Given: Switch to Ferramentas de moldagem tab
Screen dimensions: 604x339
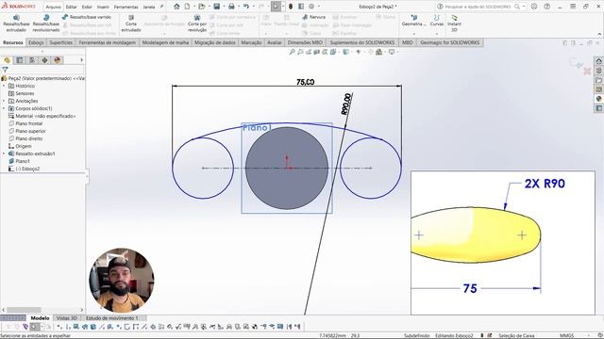Looking at the screenshot, I should click(107, 42).
